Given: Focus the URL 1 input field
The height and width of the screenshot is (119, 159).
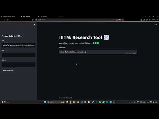Looking at the screenshot, I should tap(19, 45).
